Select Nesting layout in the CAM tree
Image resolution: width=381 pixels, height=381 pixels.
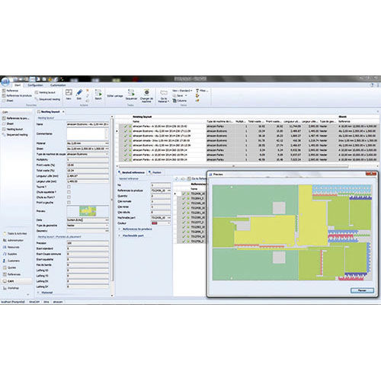point(13,130)
